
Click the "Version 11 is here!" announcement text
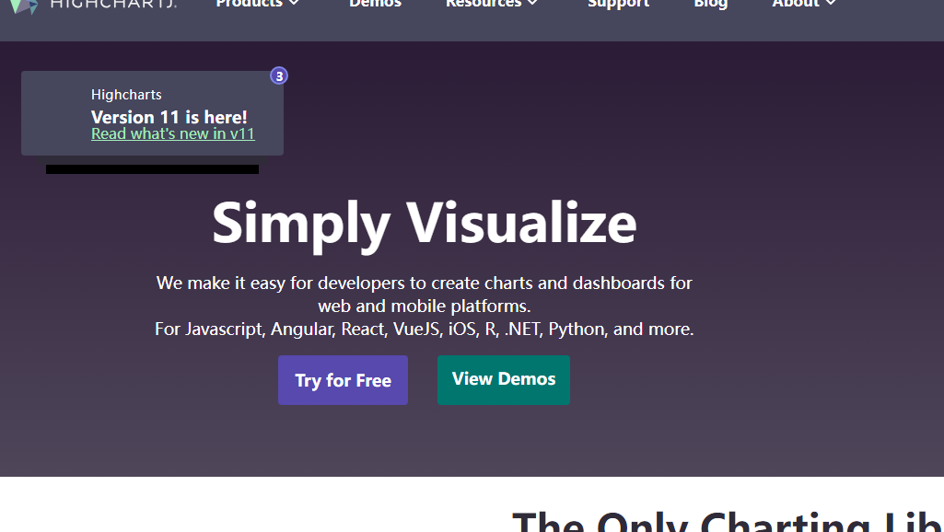coord(169,117)
